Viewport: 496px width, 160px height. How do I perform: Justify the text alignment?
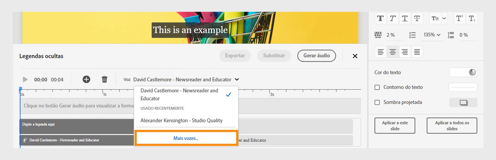[417, 52]
